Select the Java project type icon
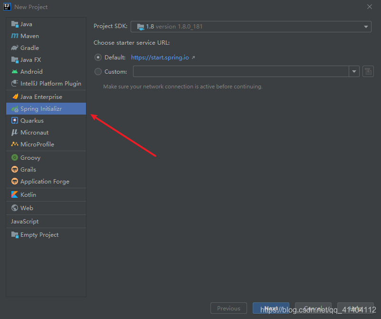 pos(15,24)
